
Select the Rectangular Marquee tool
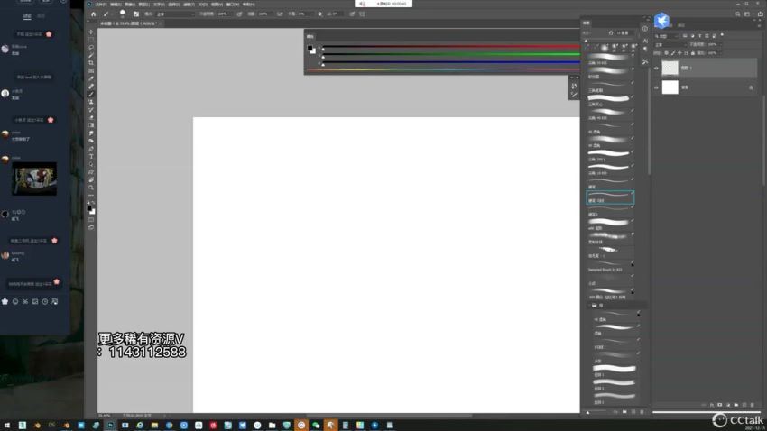click(91, 40)
